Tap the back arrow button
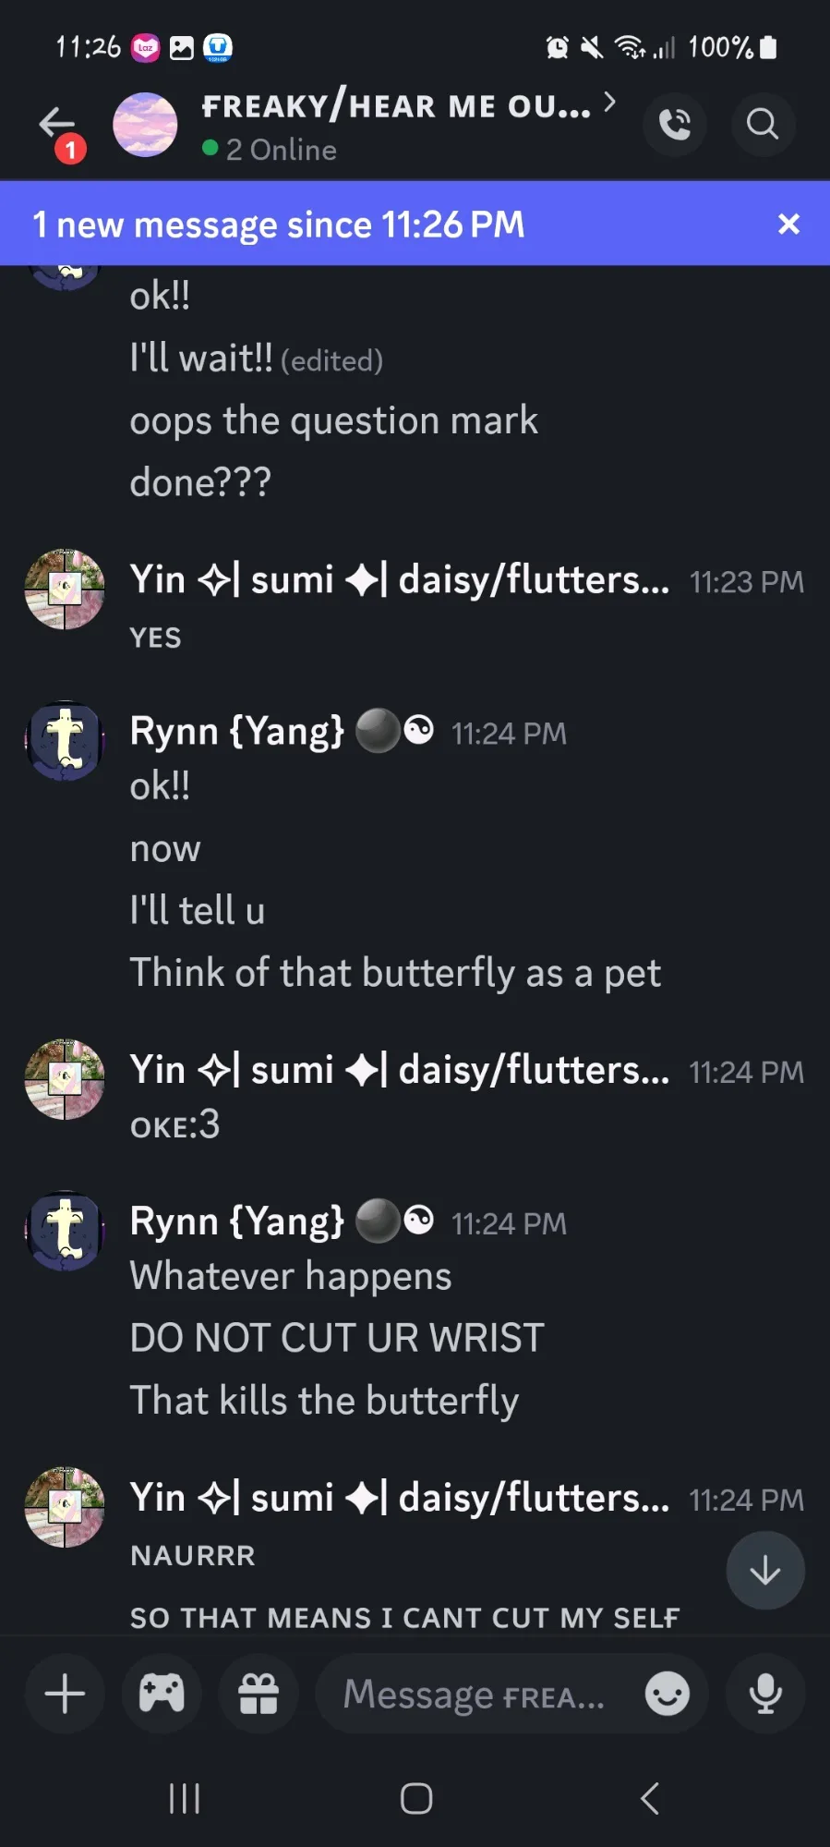830x1847 pixels. pos(57,123)
